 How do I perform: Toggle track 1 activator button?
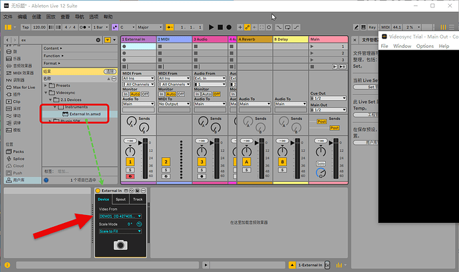pos(130,162)
